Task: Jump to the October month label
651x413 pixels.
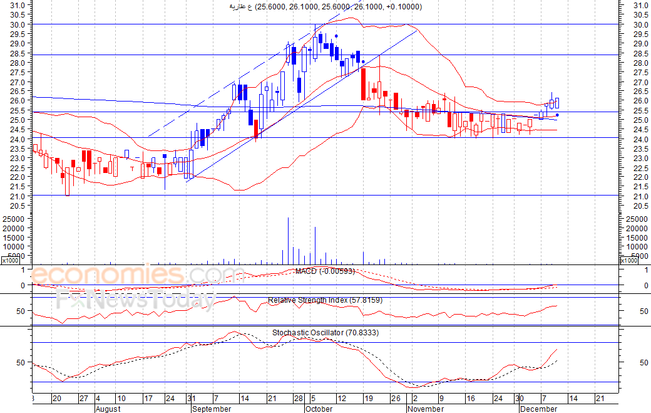Action: 319,409
